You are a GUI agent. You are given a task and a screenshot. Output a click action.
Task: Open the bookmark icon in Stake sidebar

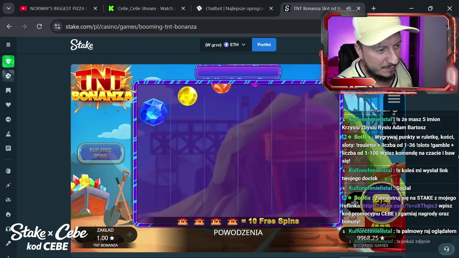8,91
